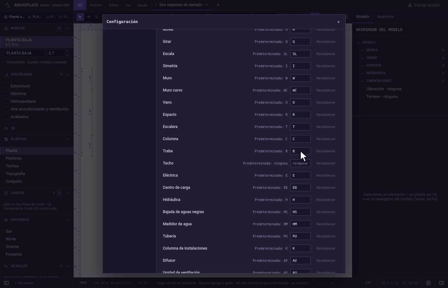Expand Vanos in model navigator
The height and width of the screenshot is (288, 448).
(x=362, y=58)
